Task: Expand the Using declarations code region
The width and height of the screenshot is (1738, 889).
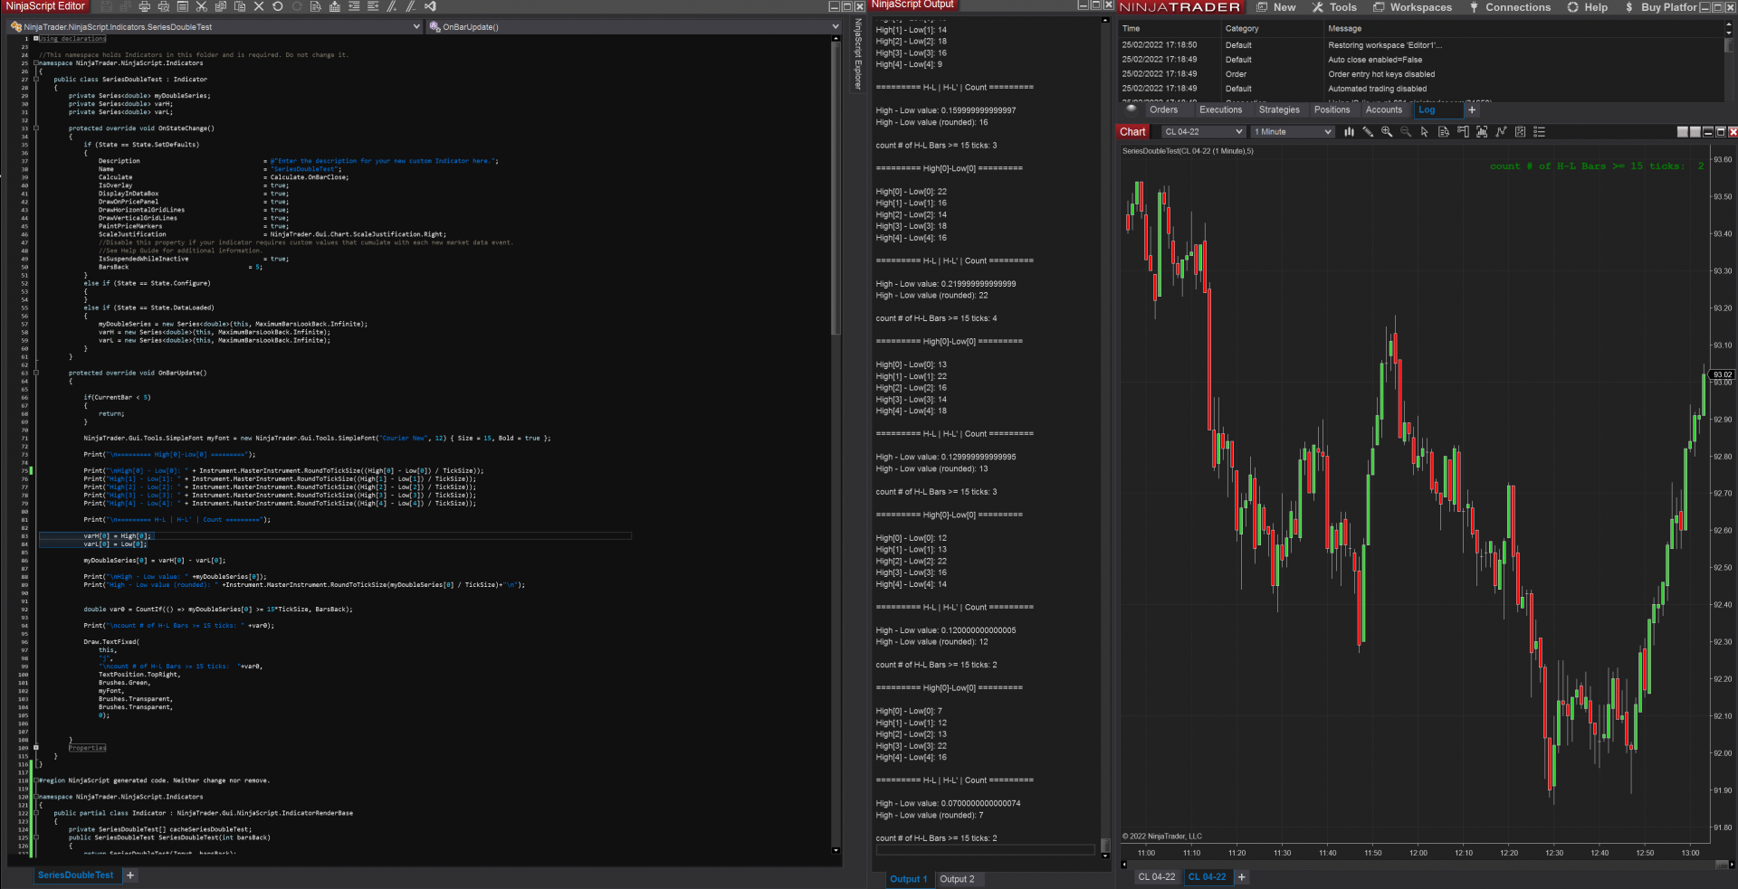Action: coord(36,39)
